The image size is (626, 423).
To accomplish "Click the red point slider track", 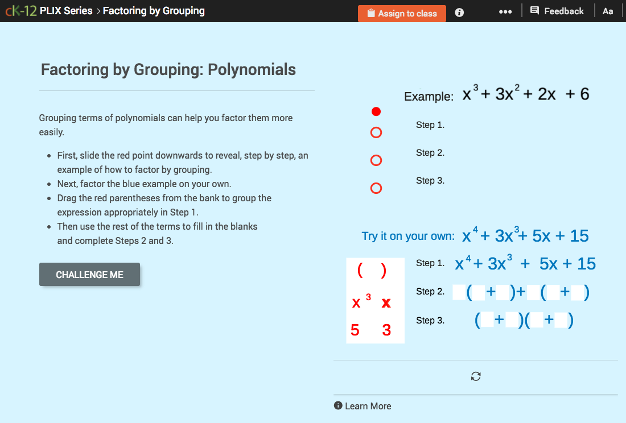I will click(x=376, y=150).
